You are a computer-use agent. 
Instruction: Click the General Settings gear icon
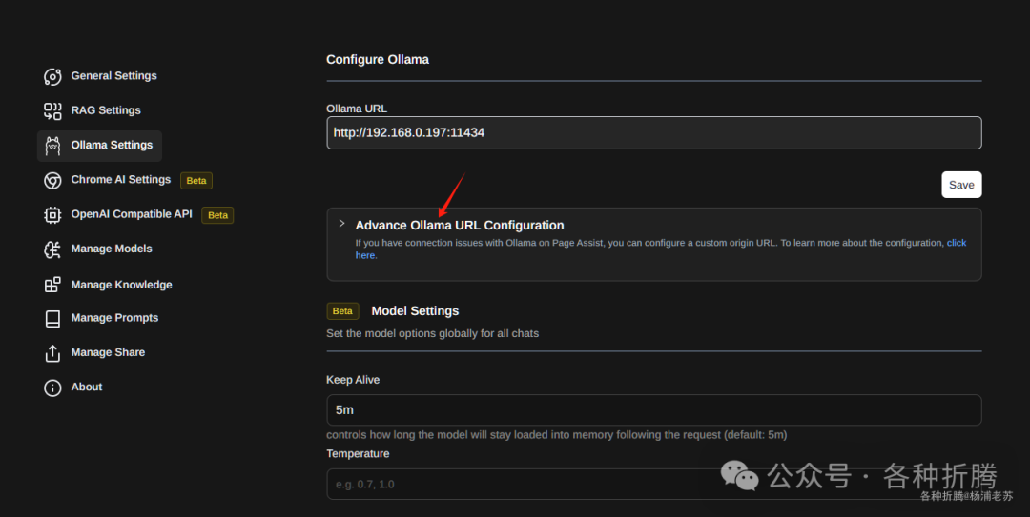click(53, 76)
